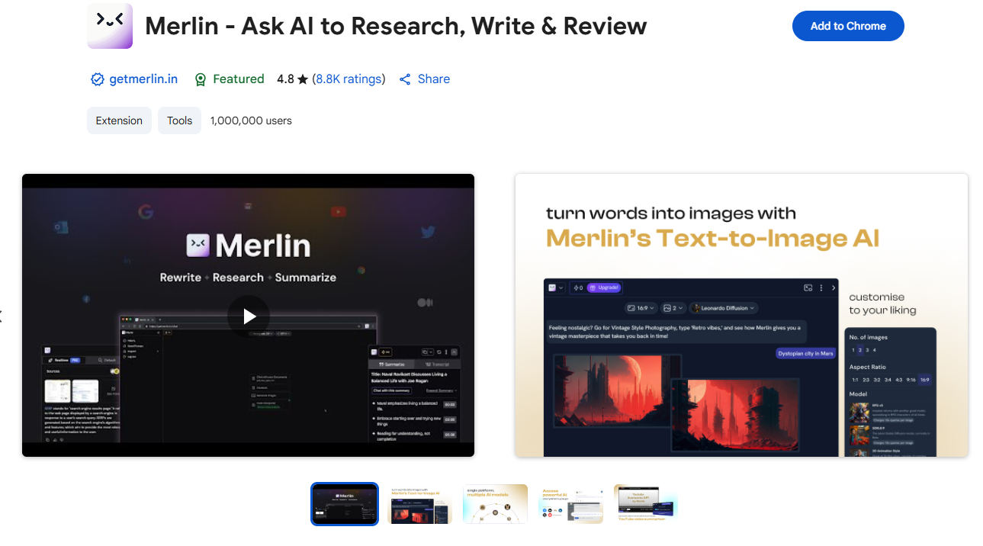Open the 16:9 aspect dropdown in slide

pos(641,308)
